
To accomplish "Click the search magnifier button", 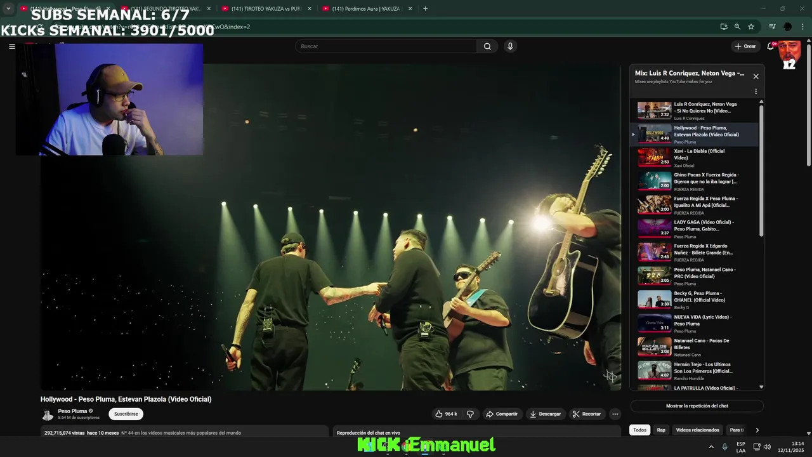I will 487,46.
